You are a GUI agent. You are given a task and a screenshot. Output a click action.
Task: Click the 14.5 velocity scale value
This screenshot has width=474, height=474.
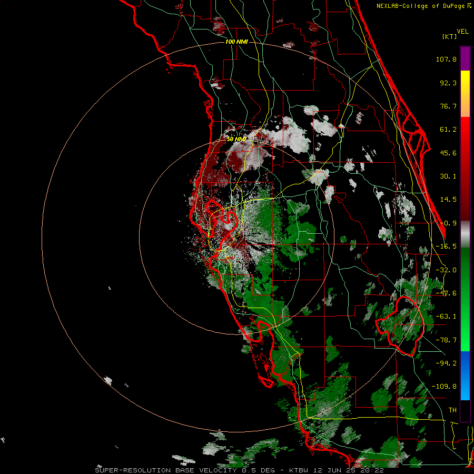[x=448, y=200]
